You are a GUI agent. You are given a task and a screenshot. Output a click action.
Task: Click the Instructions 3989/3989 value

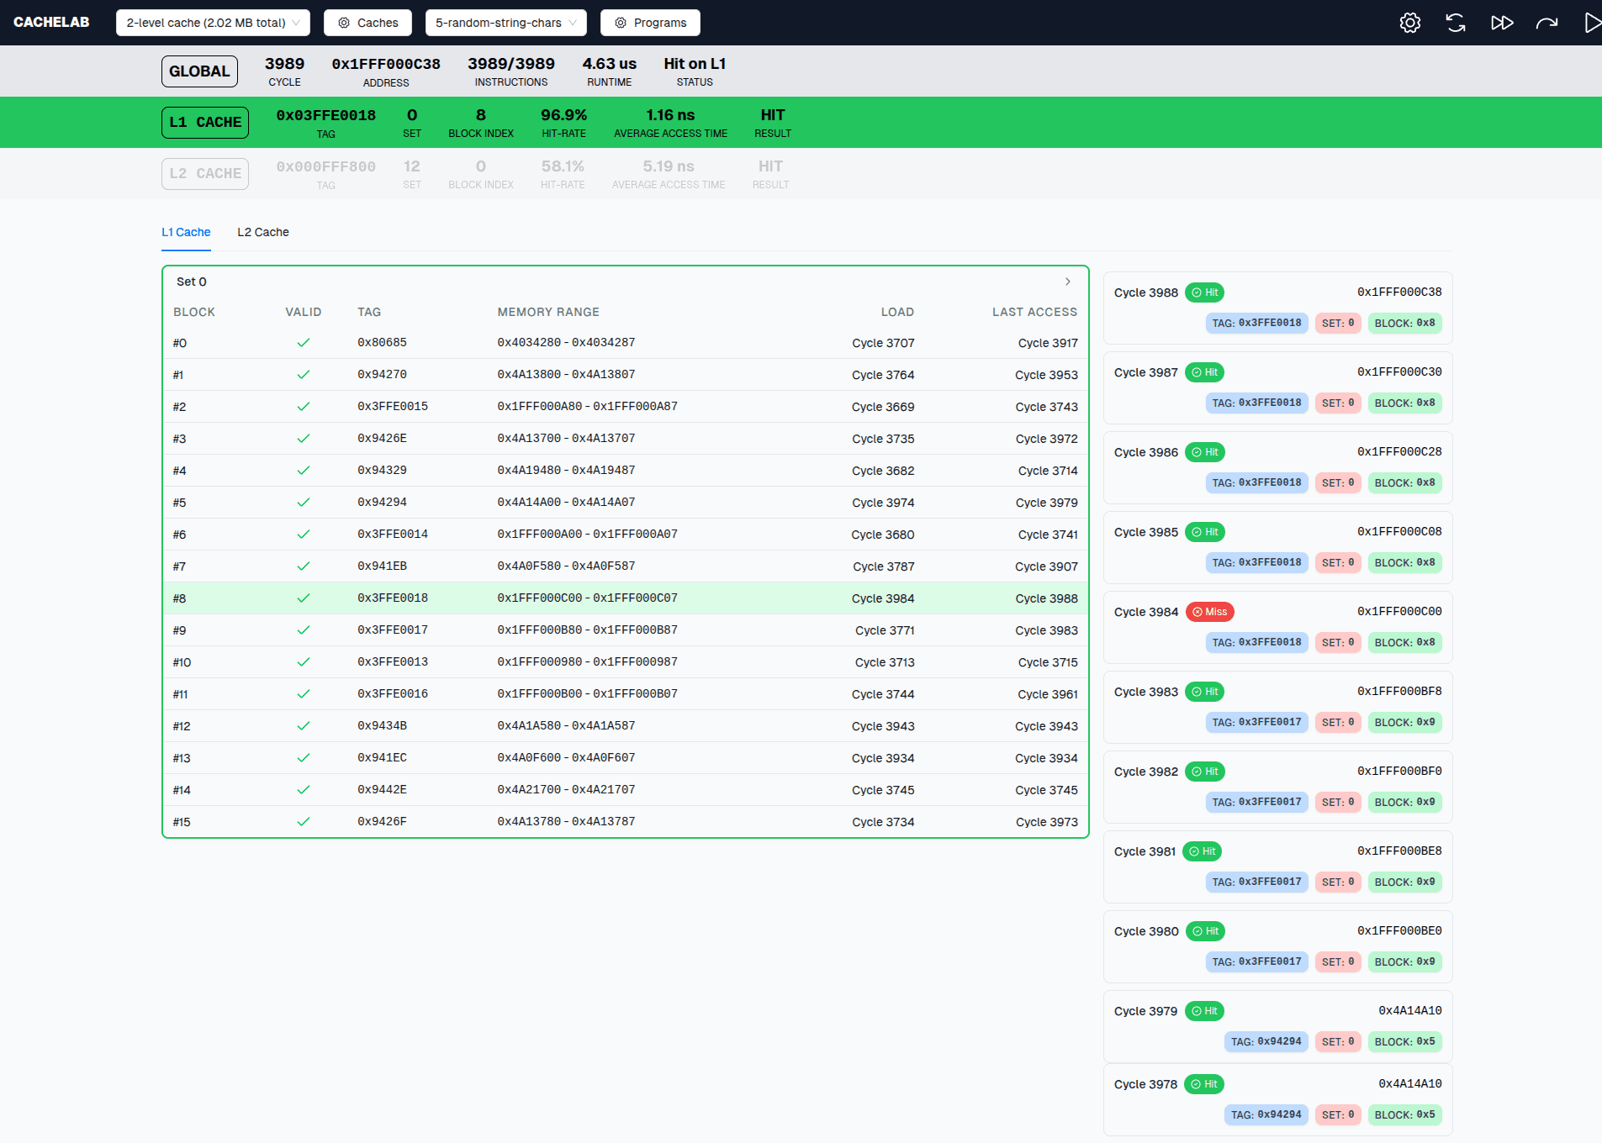tap(511, 64)
